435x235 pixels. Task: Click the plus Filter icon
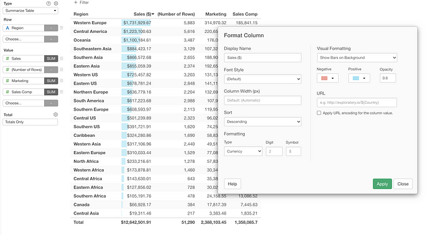75,2
